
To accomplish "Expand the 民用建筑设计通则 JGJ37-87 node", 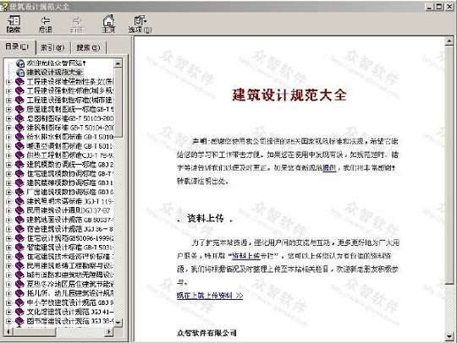I will pos(8,210).
